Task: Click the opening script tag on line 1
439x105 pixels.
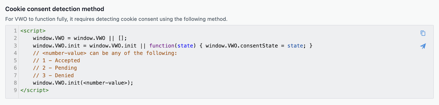Action: click(33, 31)
